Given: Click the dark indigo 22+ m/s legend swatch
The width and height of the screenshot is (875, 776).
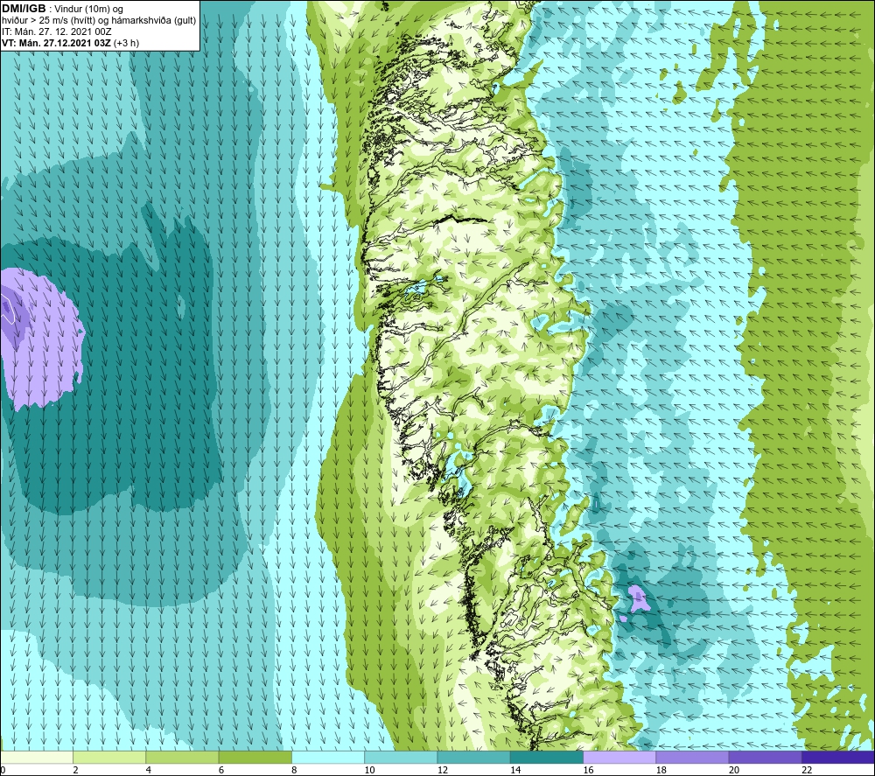Looking at the screenshot, I should tap(838, 757).
